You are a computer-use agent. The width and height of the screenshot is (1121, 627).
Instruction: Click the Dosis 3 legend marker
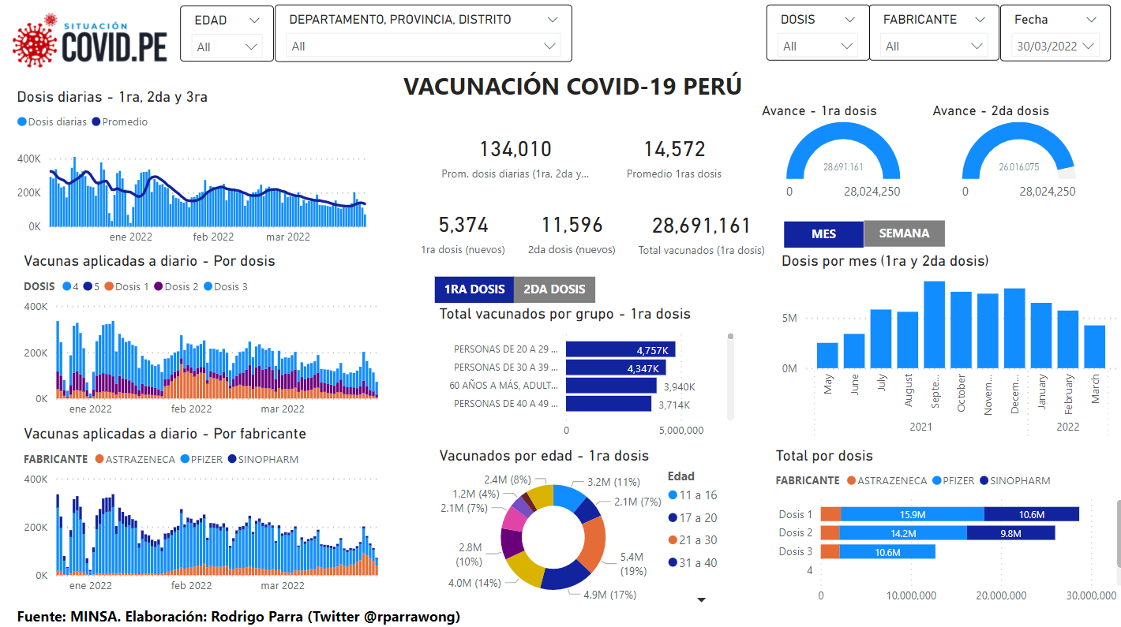(x=208, y=287)
